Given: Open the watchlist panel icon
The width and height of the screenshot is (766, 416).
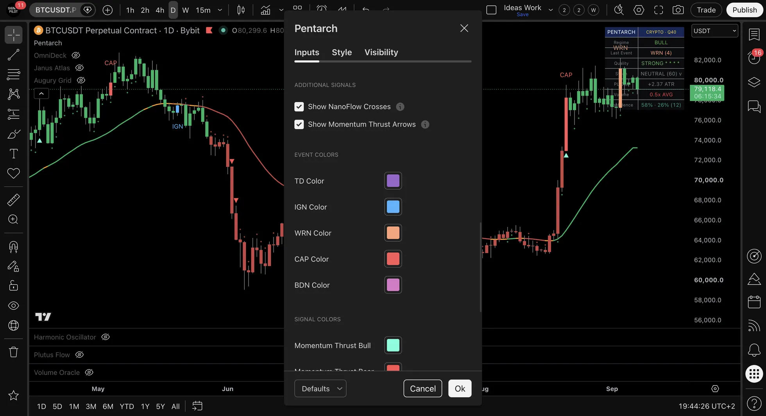Looking at the screenshot, I should pos(754,34).
